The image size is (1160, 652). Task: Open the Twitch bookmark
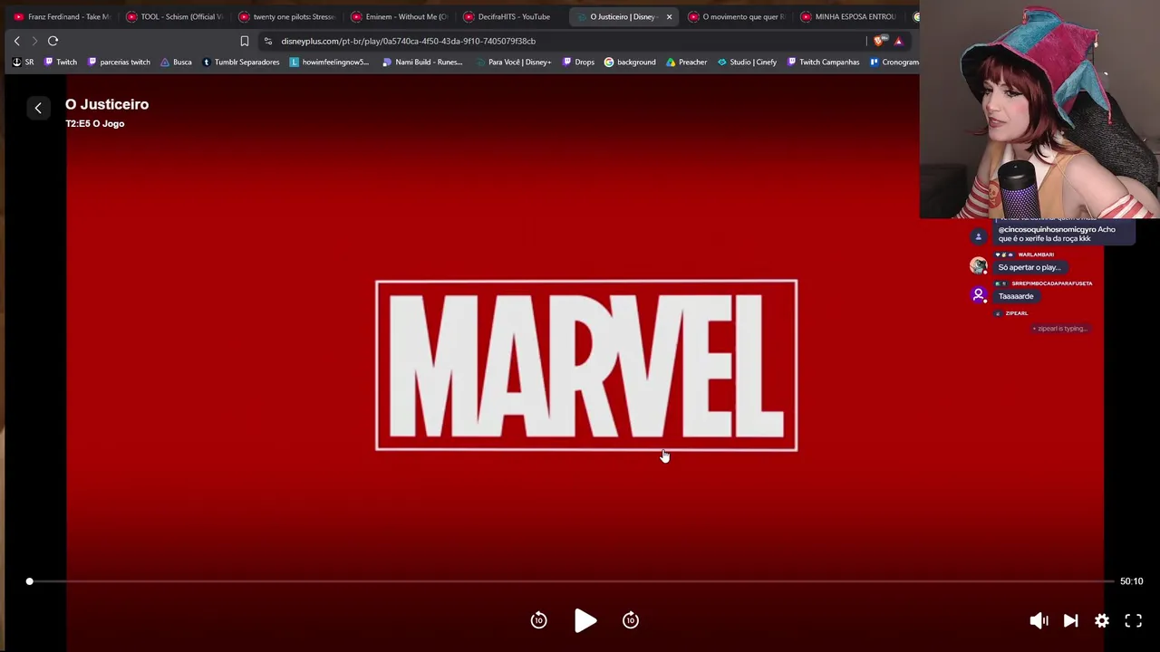61,62
